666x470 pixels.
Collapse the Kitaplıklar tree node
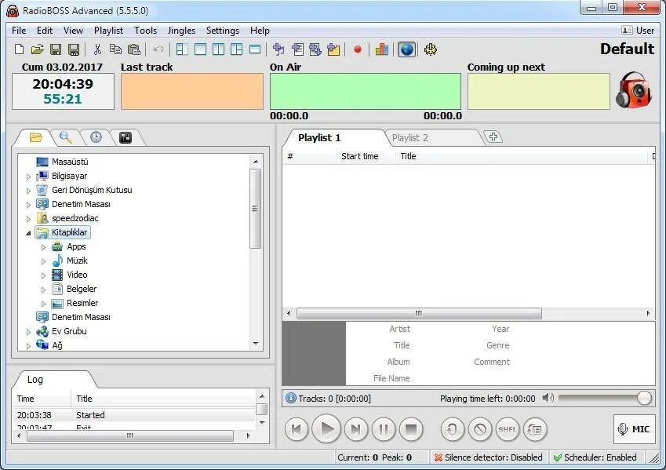28,233
